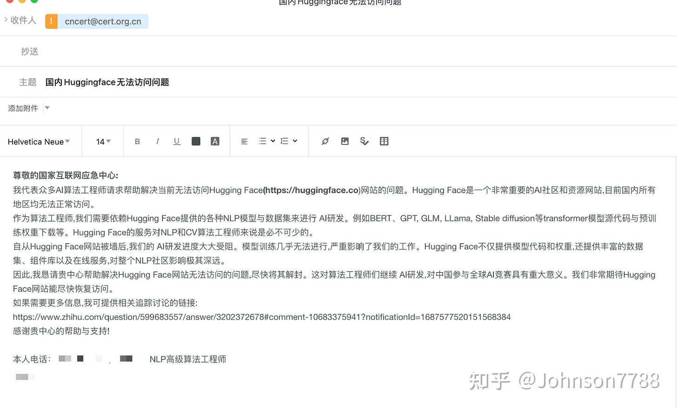This screenshot has width=677, height=408.
Task: Toggle bold formatting
Action: (x=137, y=141)
